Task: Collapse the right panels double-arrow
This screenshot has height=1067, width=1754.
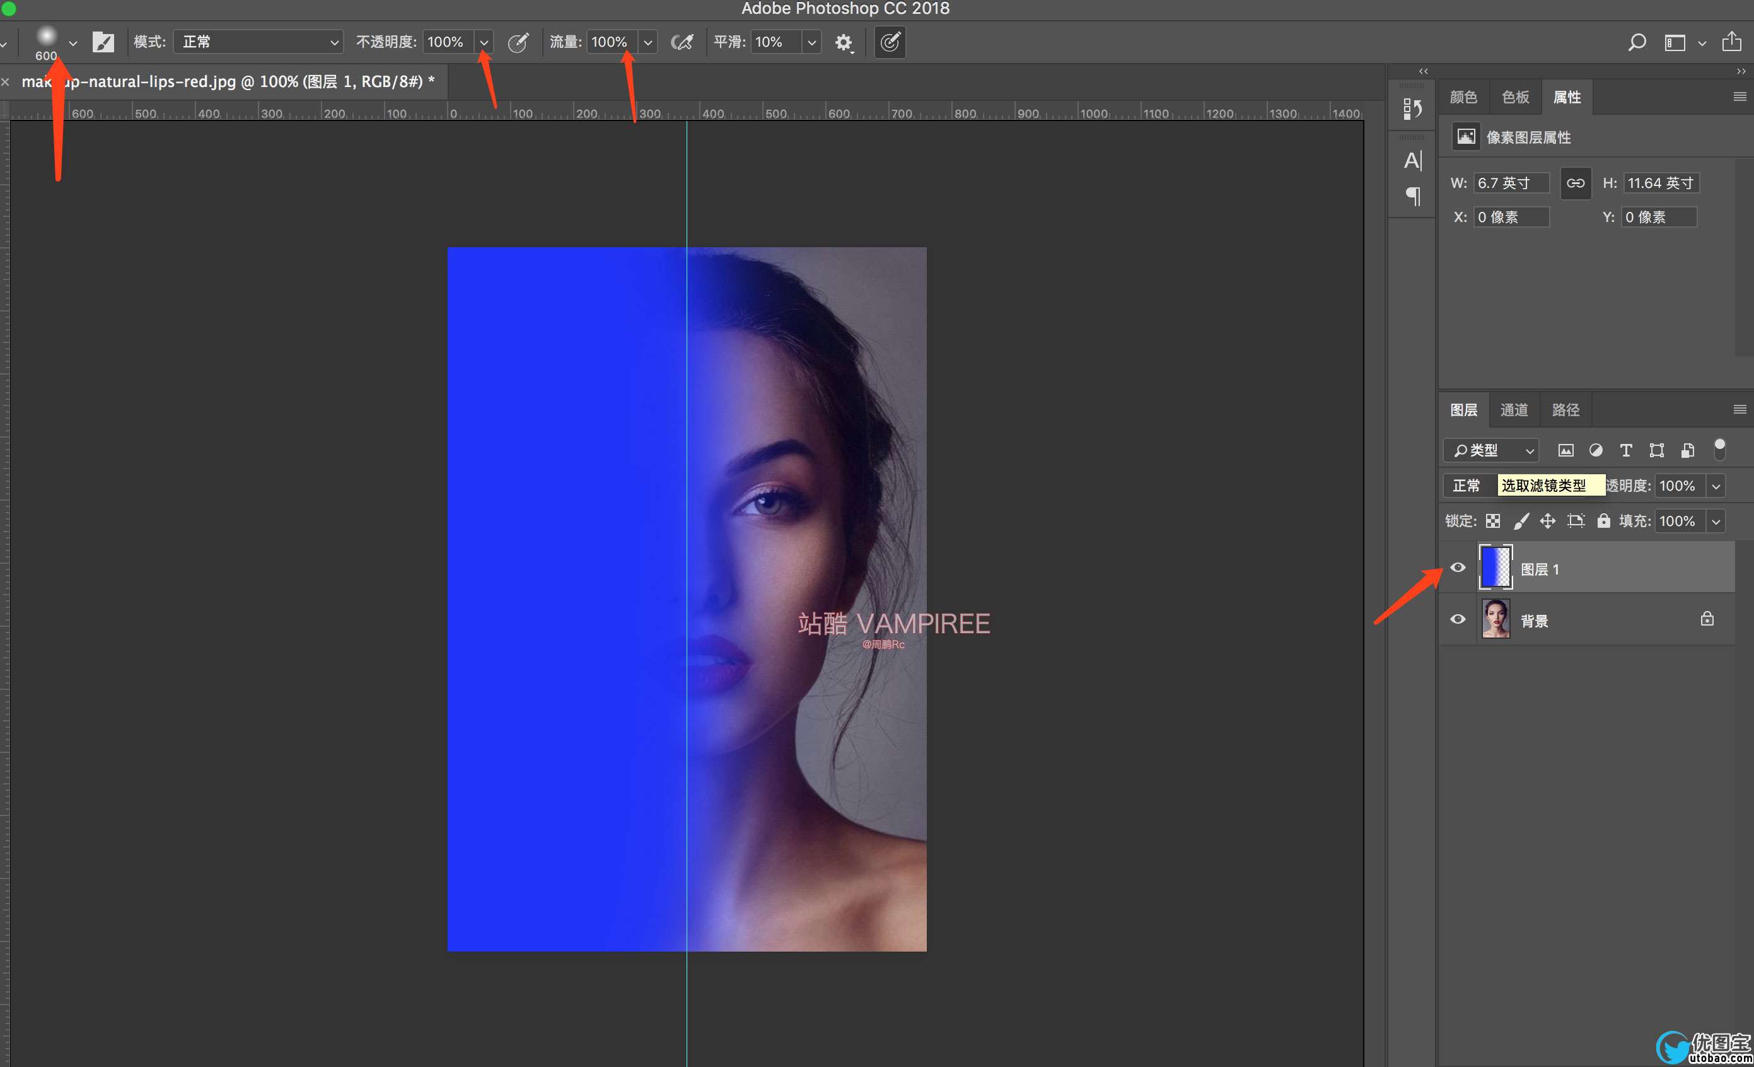Action: click(1741, 71)
